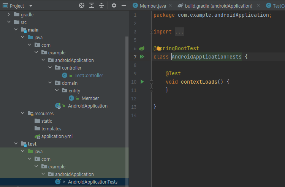
Task: Select the AndroidApplication main class
Action: (88, 106)
